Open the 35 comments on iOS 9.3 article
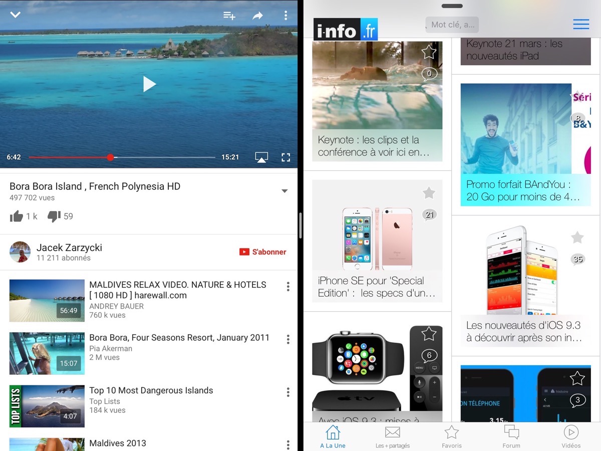 click(578, 260)
